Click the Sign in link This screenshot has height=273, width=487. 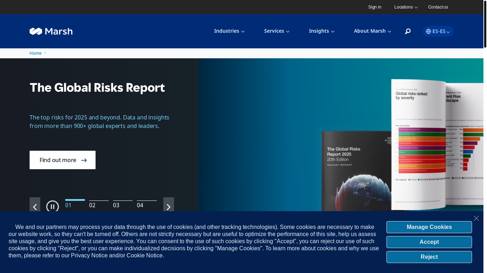click(x=375, y=7)
